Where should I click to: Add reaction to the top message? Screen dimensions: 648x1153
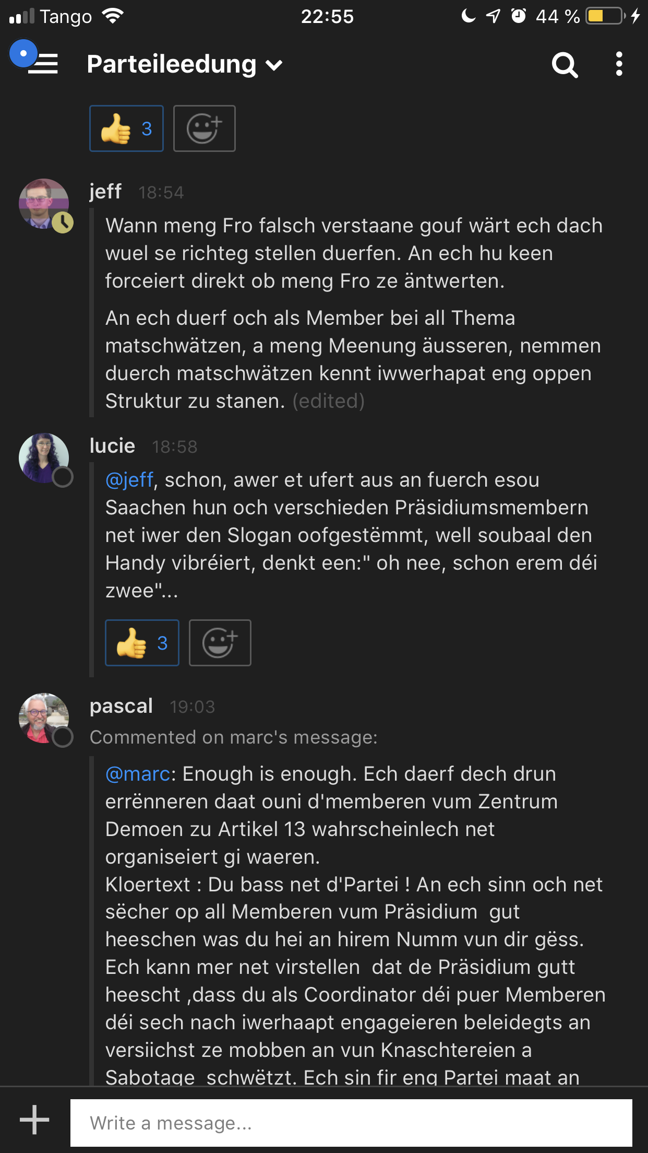click(204, 128)
